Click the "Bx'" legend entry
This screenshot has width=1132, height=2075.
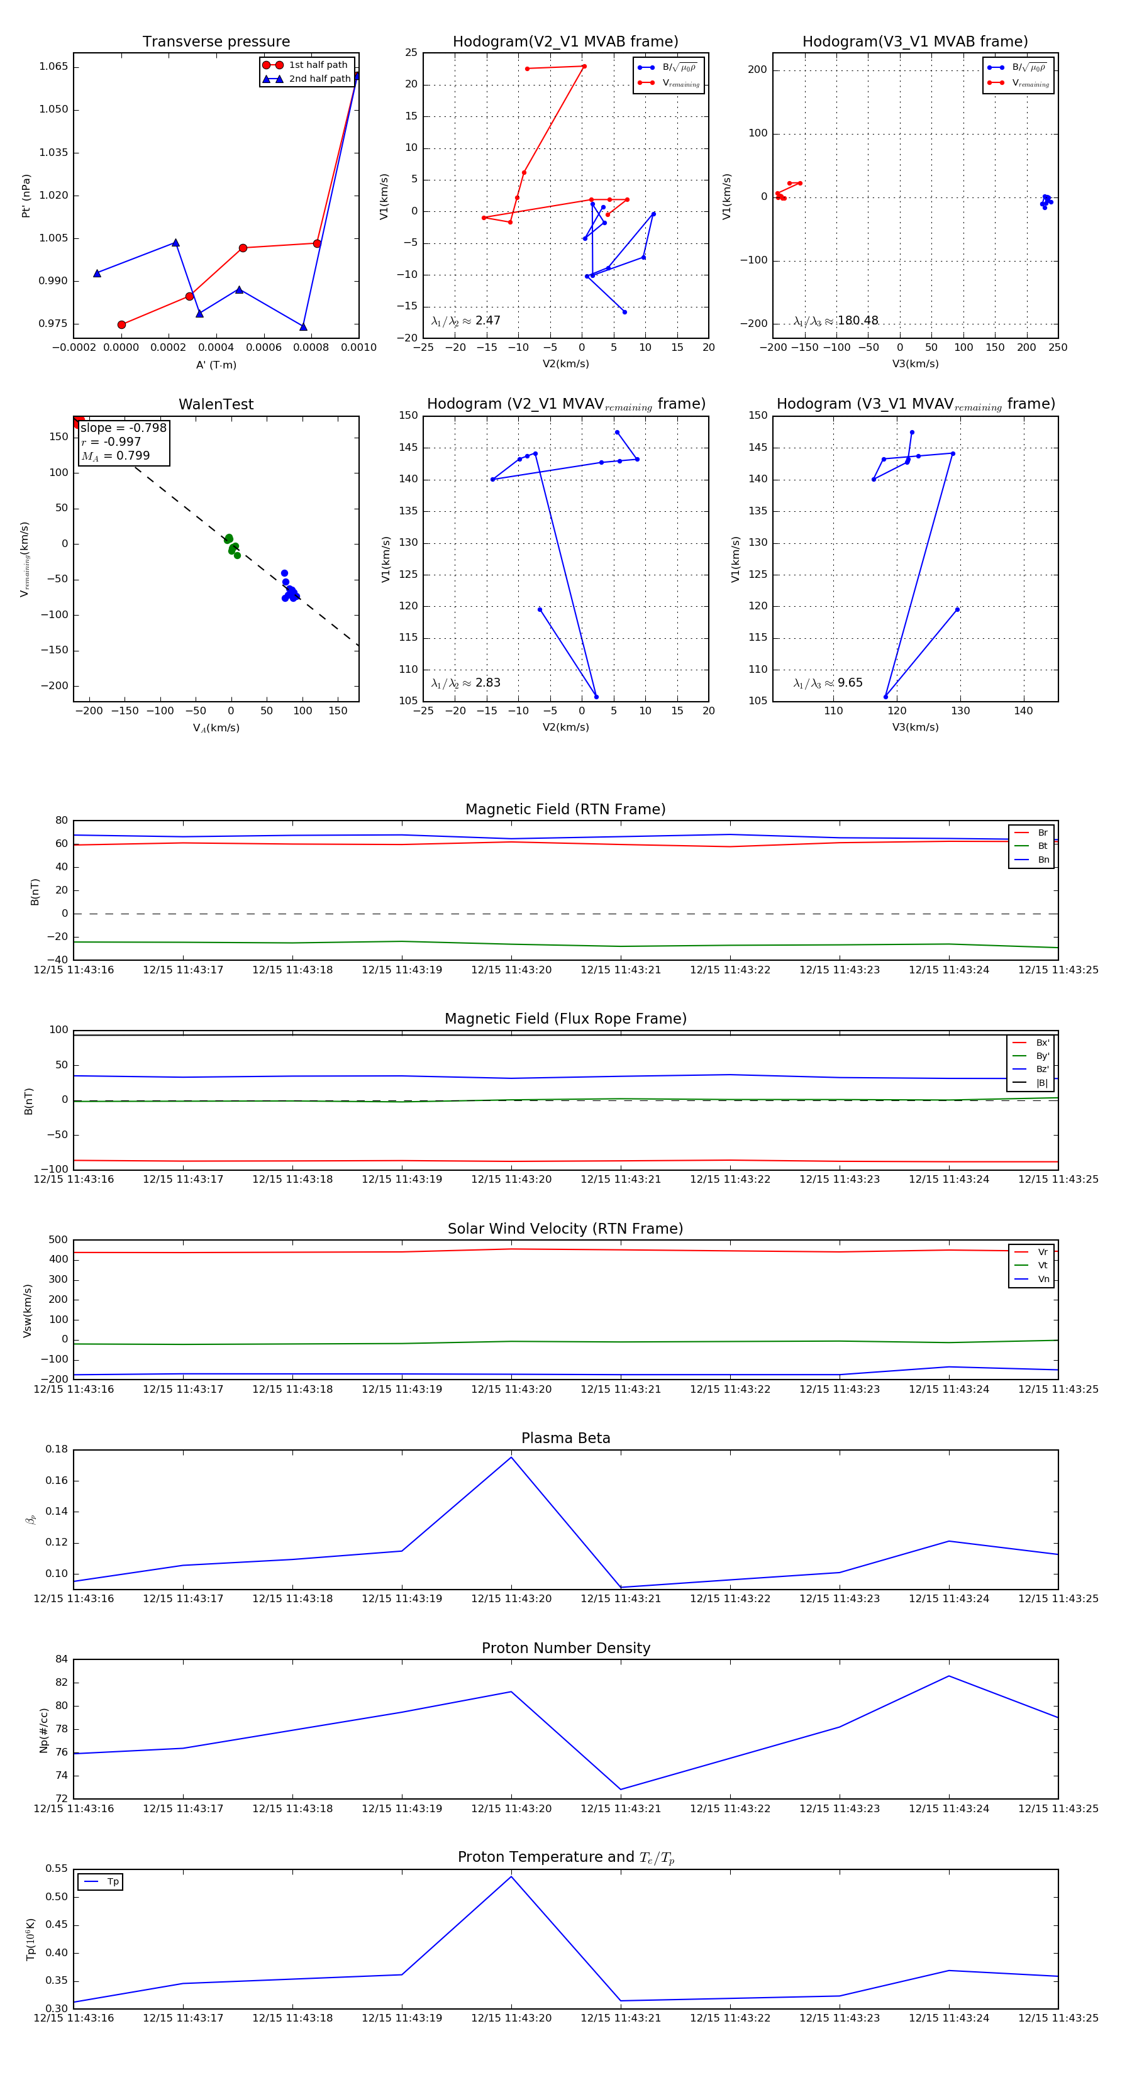[x=1031, y=1043]
